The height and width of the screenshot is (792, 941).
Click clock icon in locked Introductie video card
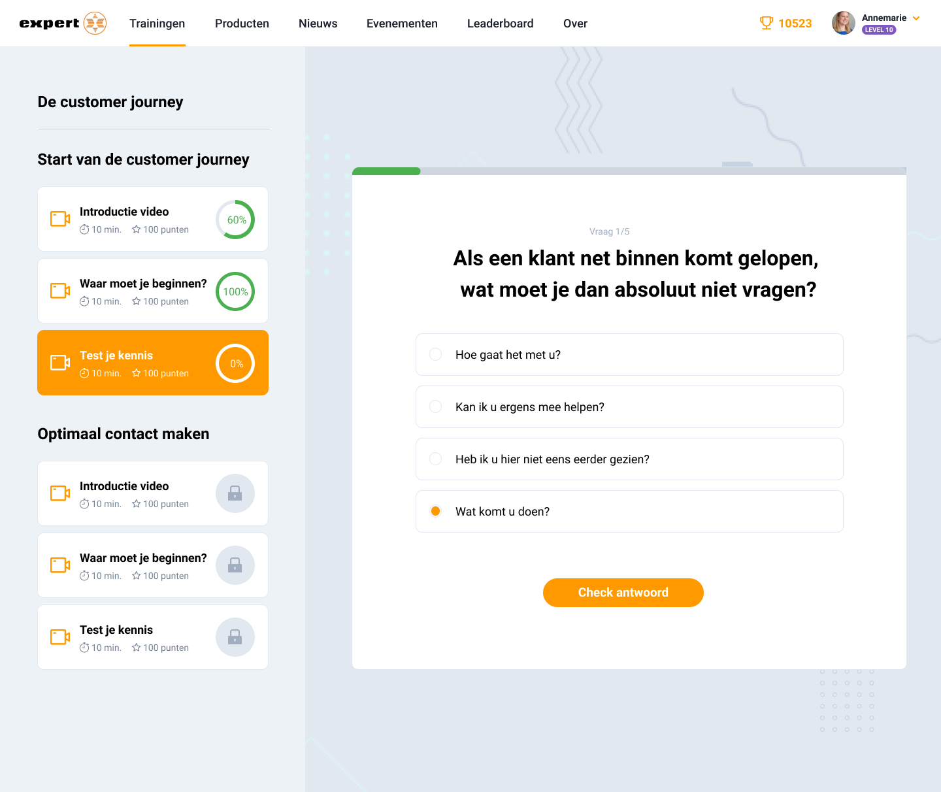tap(84, 504)
